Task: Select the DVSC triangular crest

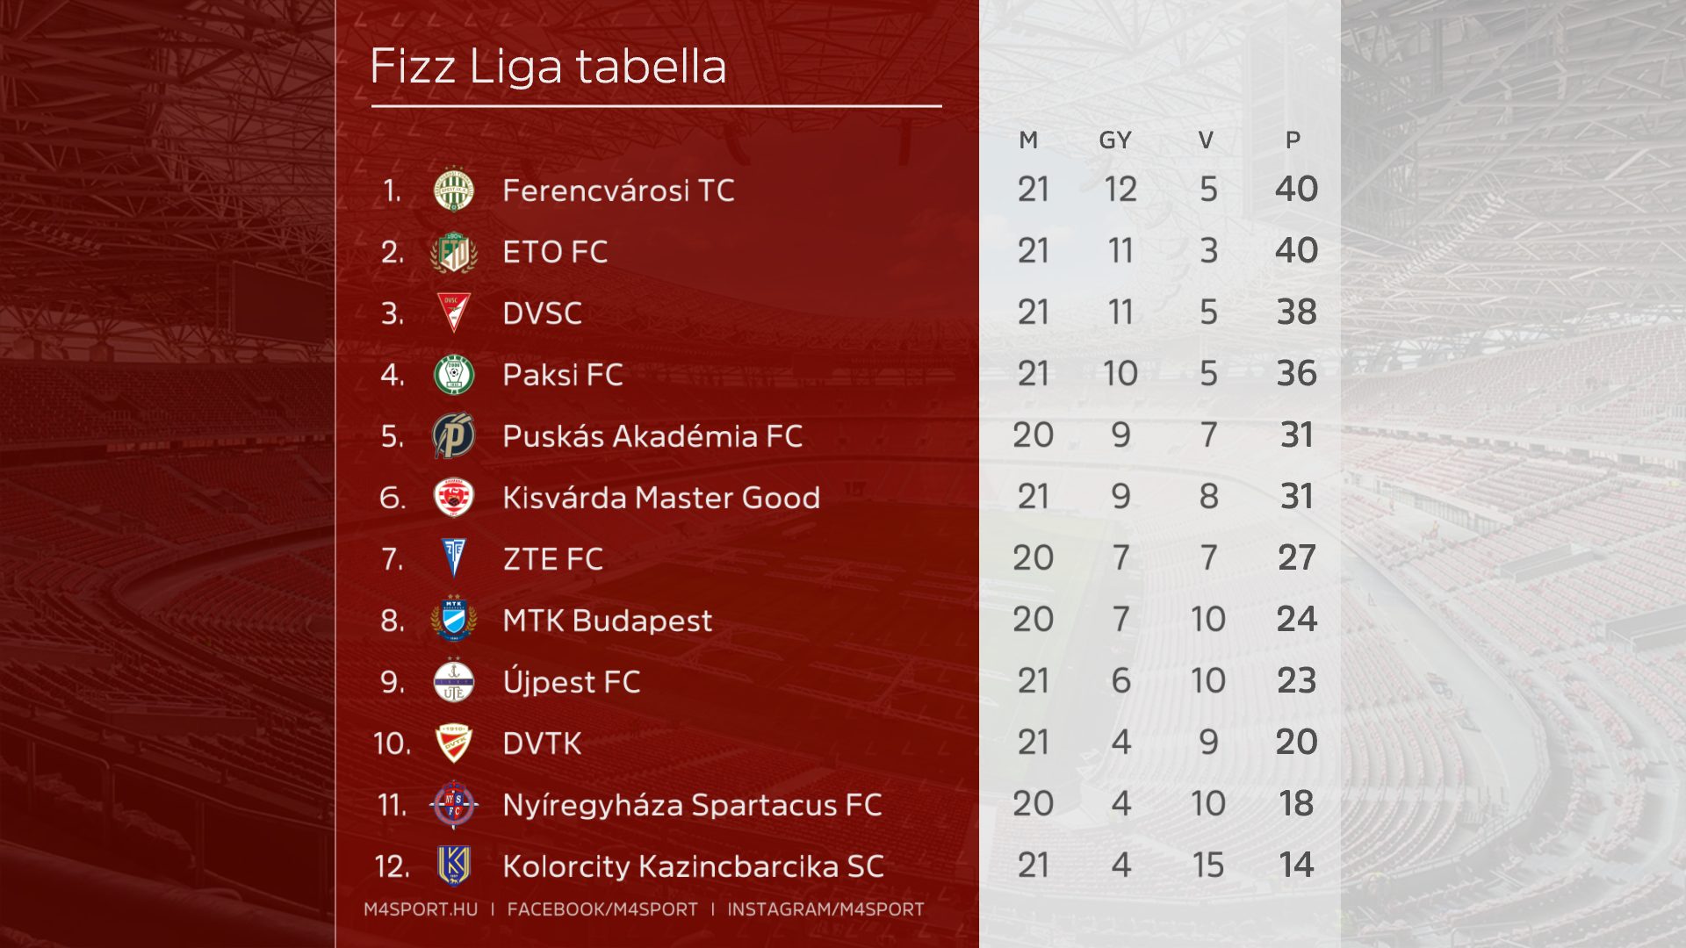Action: (x=454, y=312)
